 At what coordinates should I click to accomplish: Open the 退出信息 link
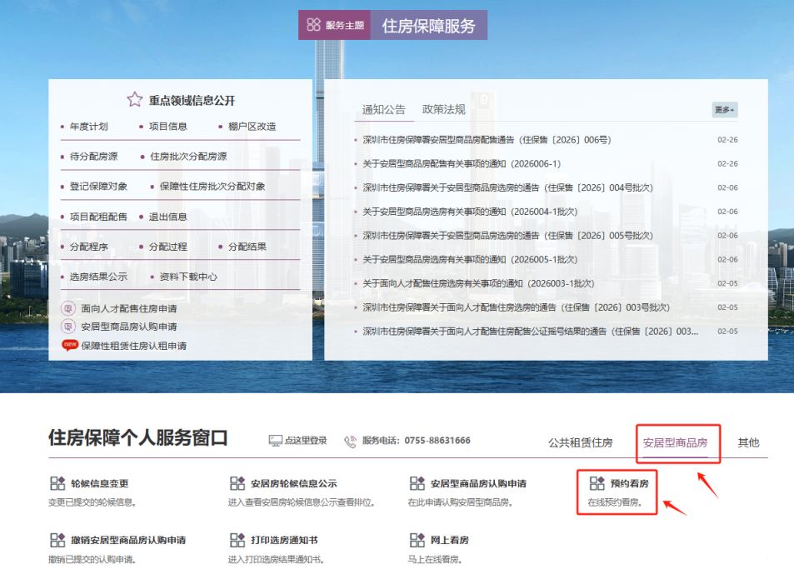coord(168,217)
